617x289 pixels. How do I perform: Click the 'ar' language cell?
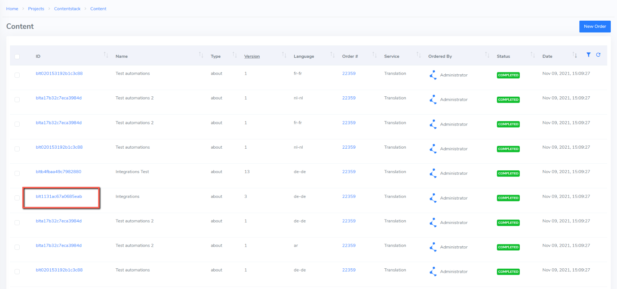click(x=296, y=245)
